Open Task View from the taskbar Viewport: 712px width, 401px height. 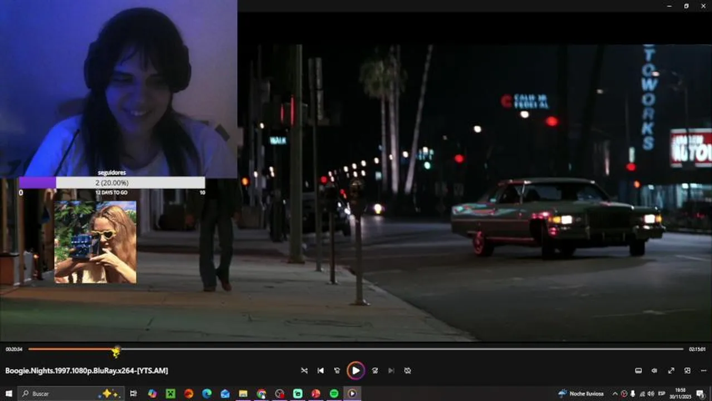click(133, 393)
